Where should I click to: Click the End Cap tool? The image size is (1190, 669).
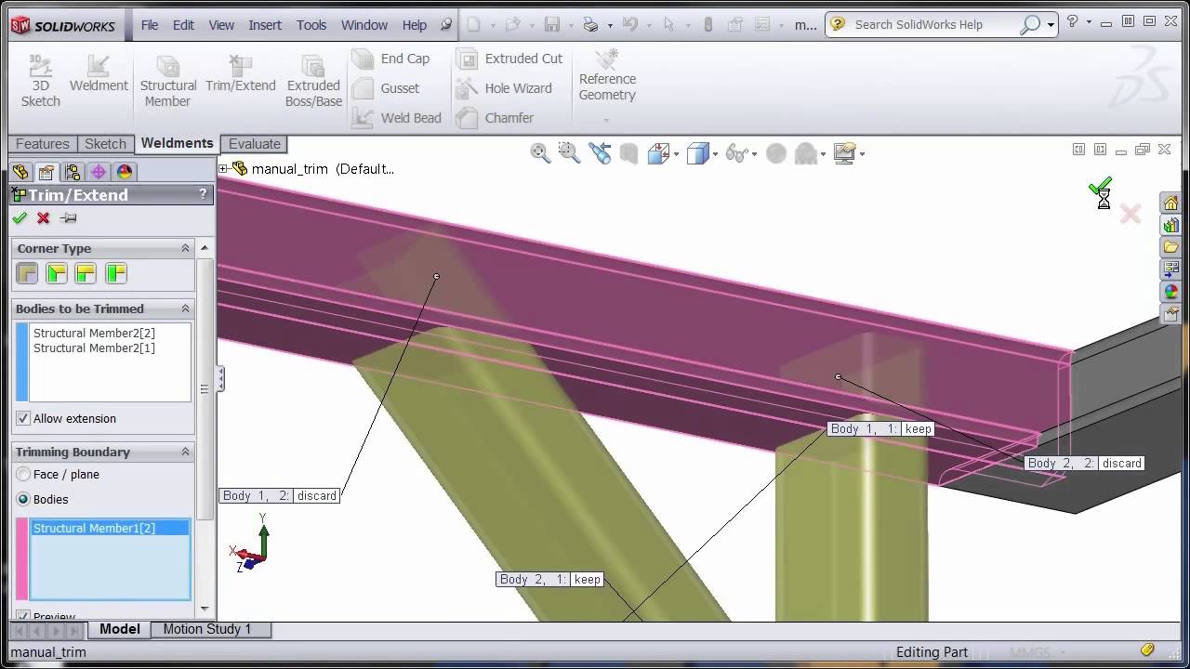390,59
